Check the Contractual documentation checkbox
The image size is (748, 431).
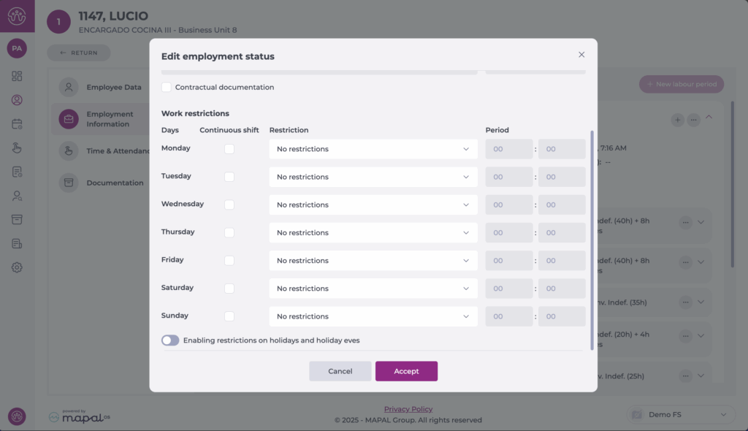[x=167, y=88]
